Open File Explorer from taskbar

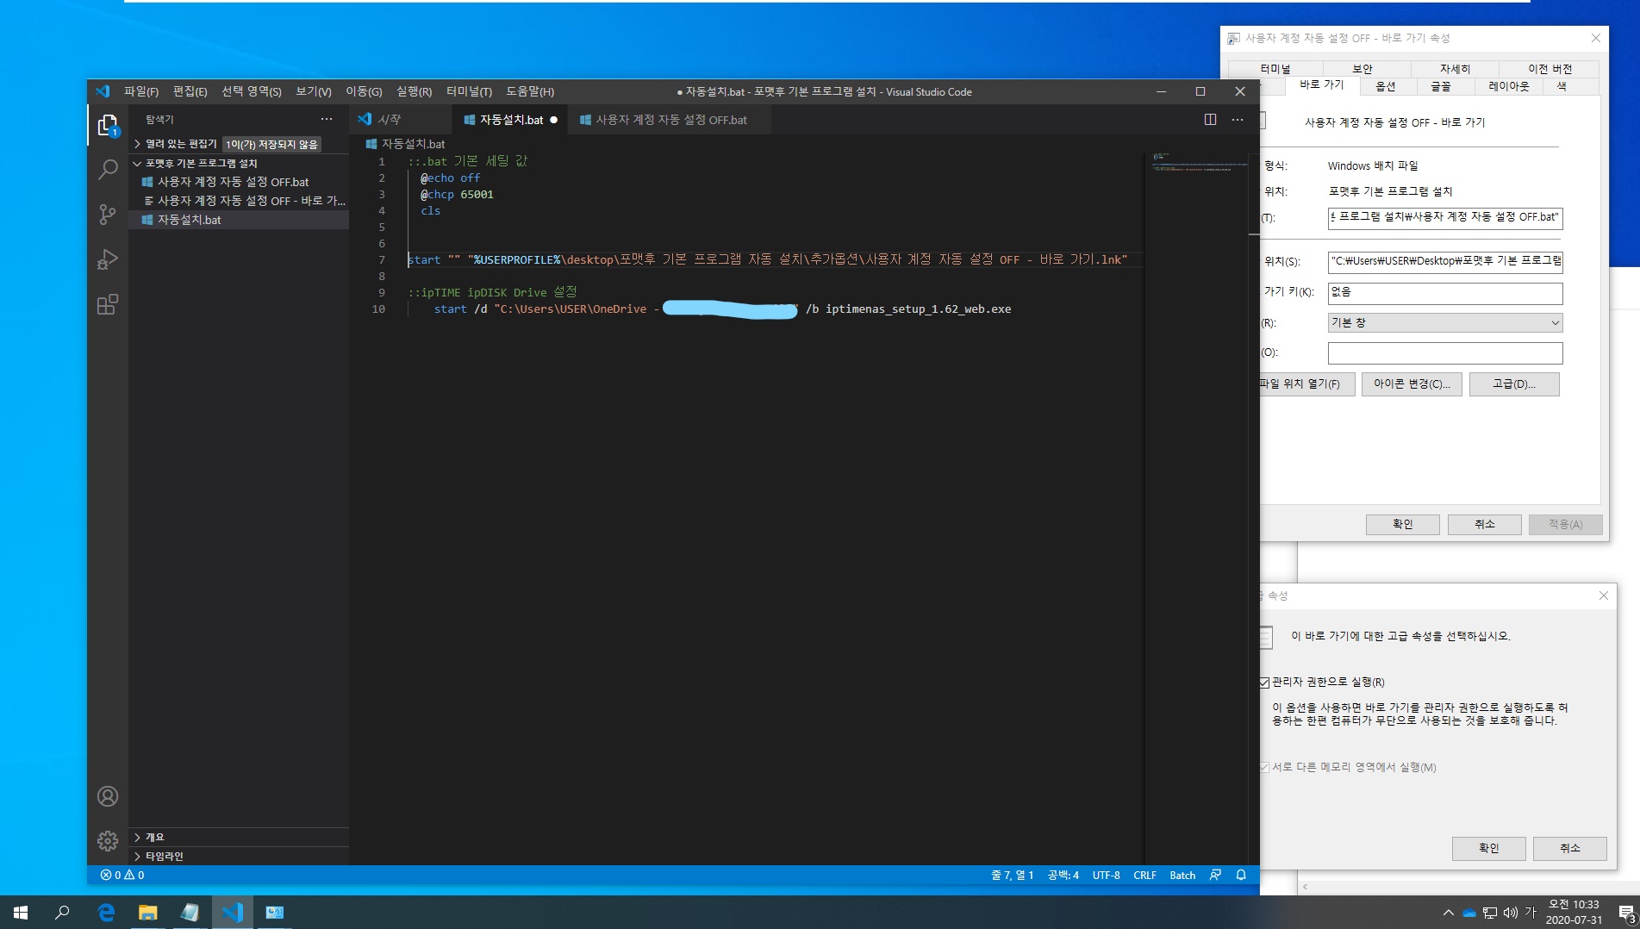pos(148,912)
